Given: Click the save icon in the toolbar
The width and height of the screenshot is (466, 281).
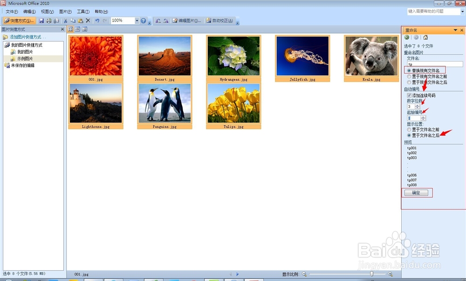Looking at the screenshot, I should pyautogui.click(x=41, y=21).
